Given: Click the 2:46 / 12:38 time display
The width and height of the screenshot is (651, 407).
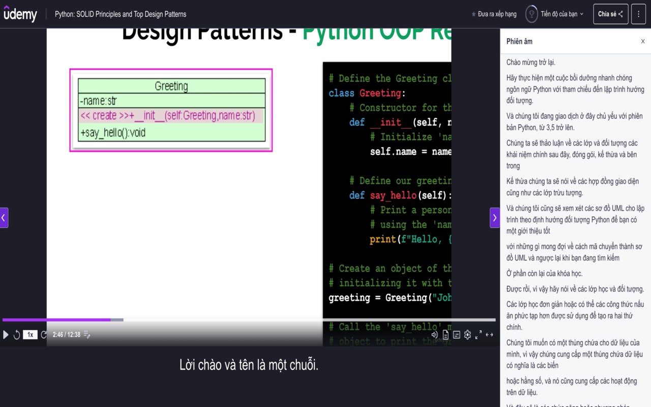Looking at the screenshot, I should tap(67, 335).
